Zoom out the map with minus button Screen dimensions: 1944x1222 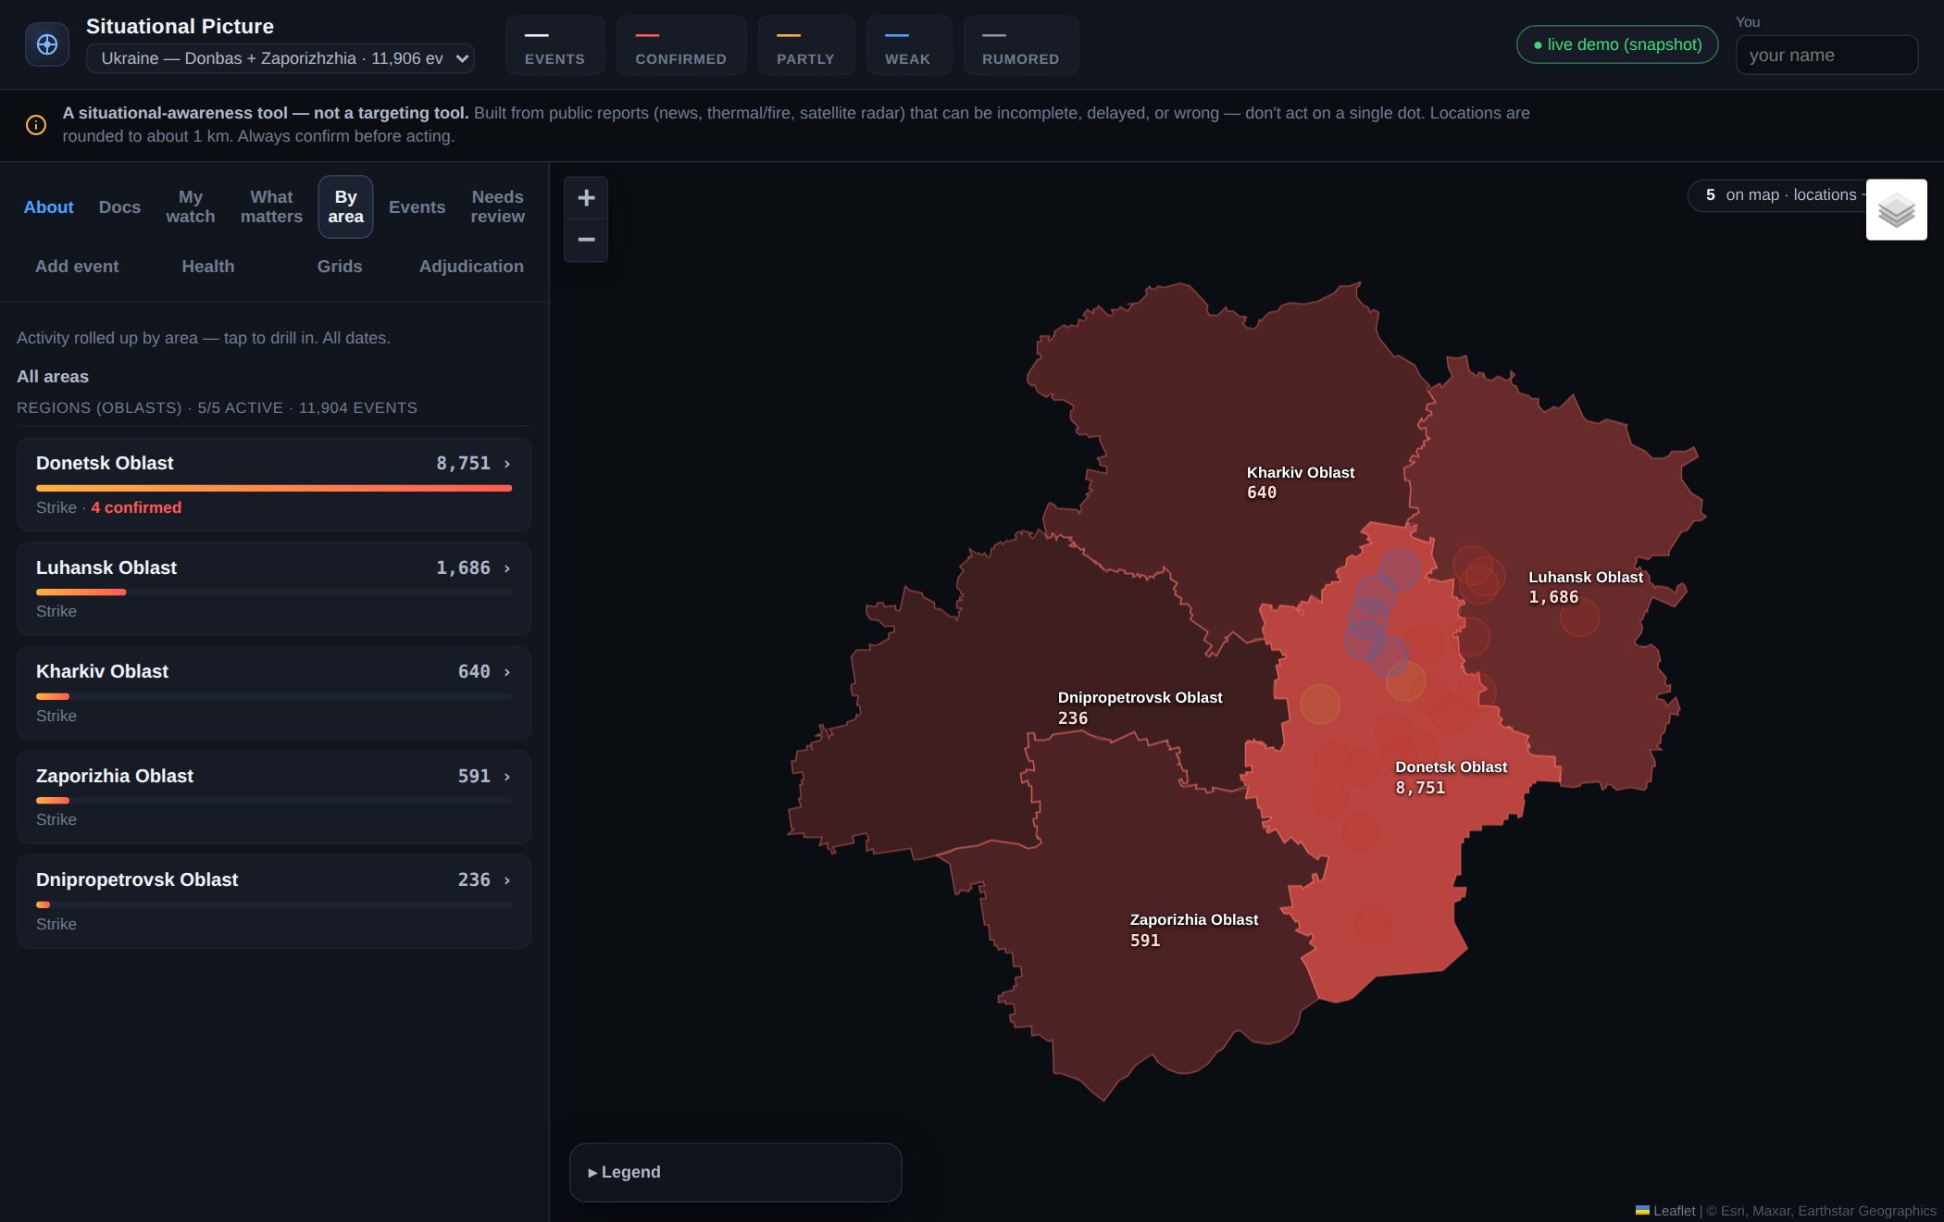pyautogui.click(x=586, y=241)
